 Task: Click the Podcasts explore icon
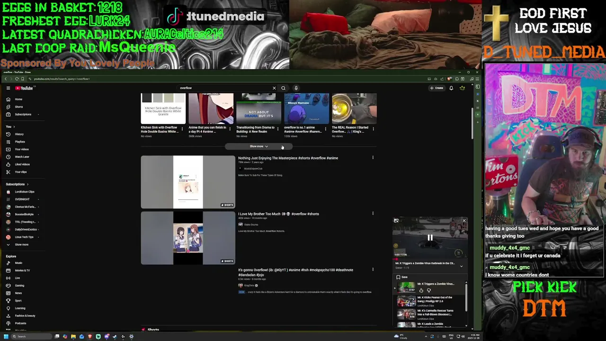click(x=8, y=323)
